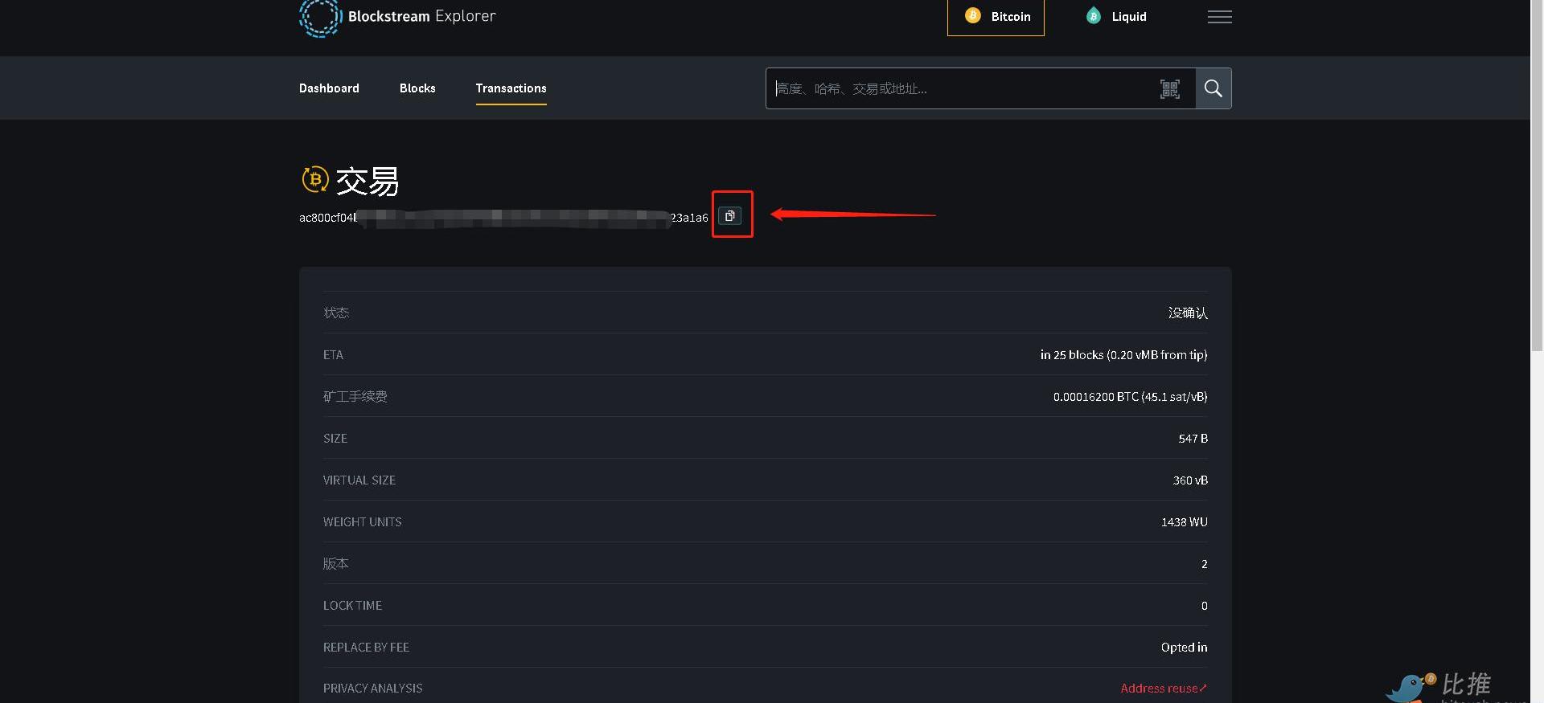The image size is (1544, 703).
Task: Click the blue bird watermark logo
Action: (1409, 688)
